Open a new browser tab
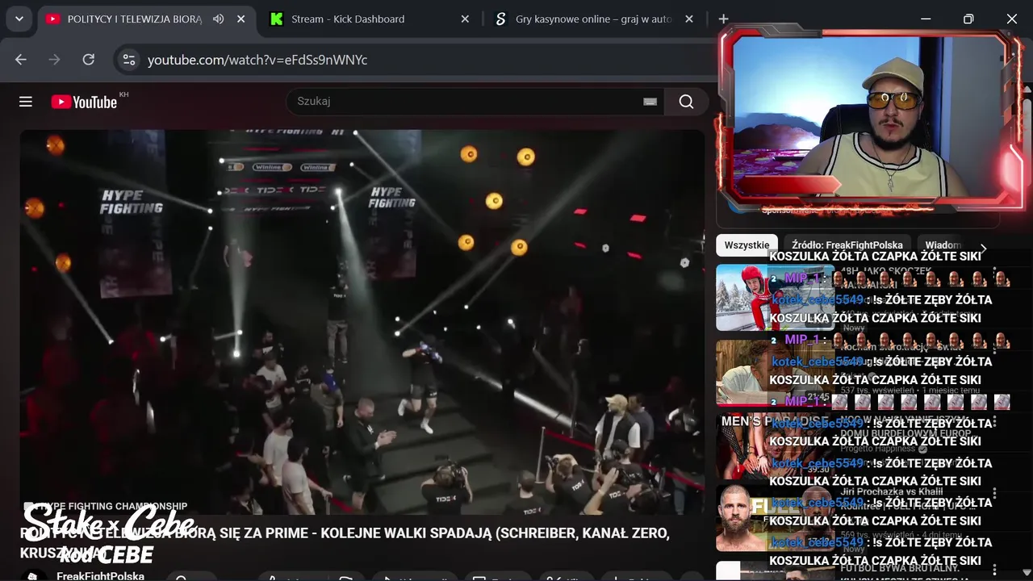Screen dimensions: 1033x581 723,19
